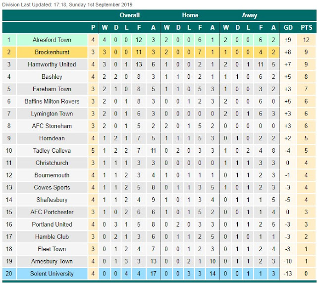The width and height of the screenshot is (317, 283).
Task: Click AFC Portchester team name
Action: (x=52, y=212)
